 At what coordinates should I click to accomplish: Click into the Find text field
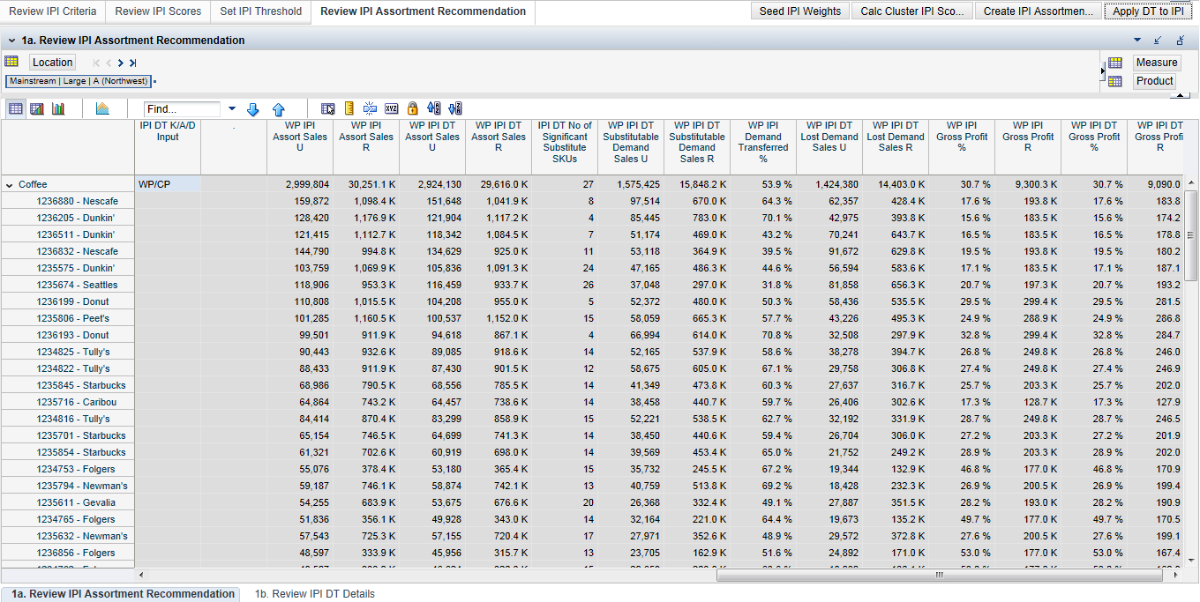[x=182, y=109]
